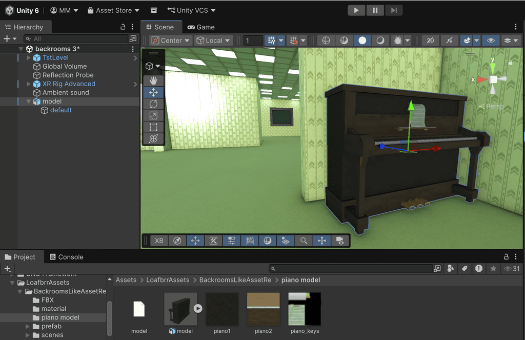525x340 pixels.
Task: Click the Hierarchy search scope icon
Action: click(133, 38)
